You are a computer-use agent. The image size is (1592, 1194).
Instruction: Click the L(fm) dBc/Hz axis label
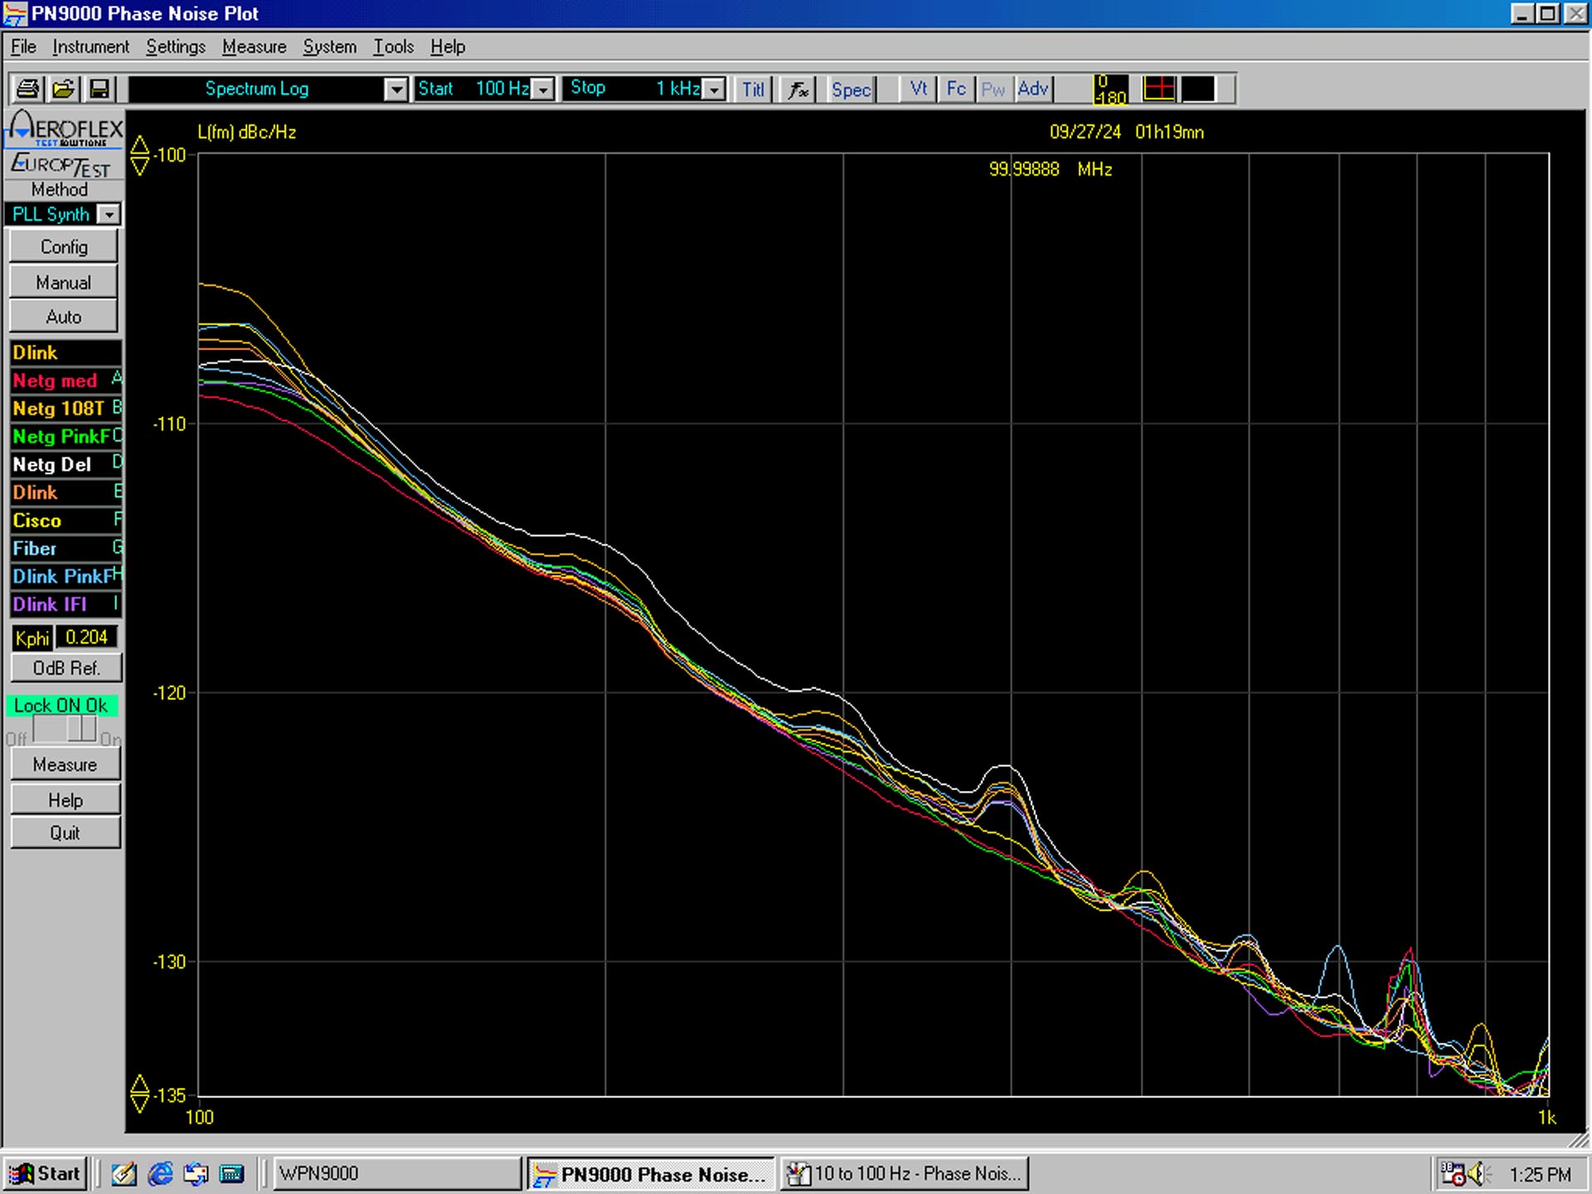247,132
